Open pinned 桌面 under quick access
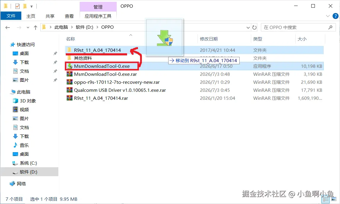 (x=24, y=53)
